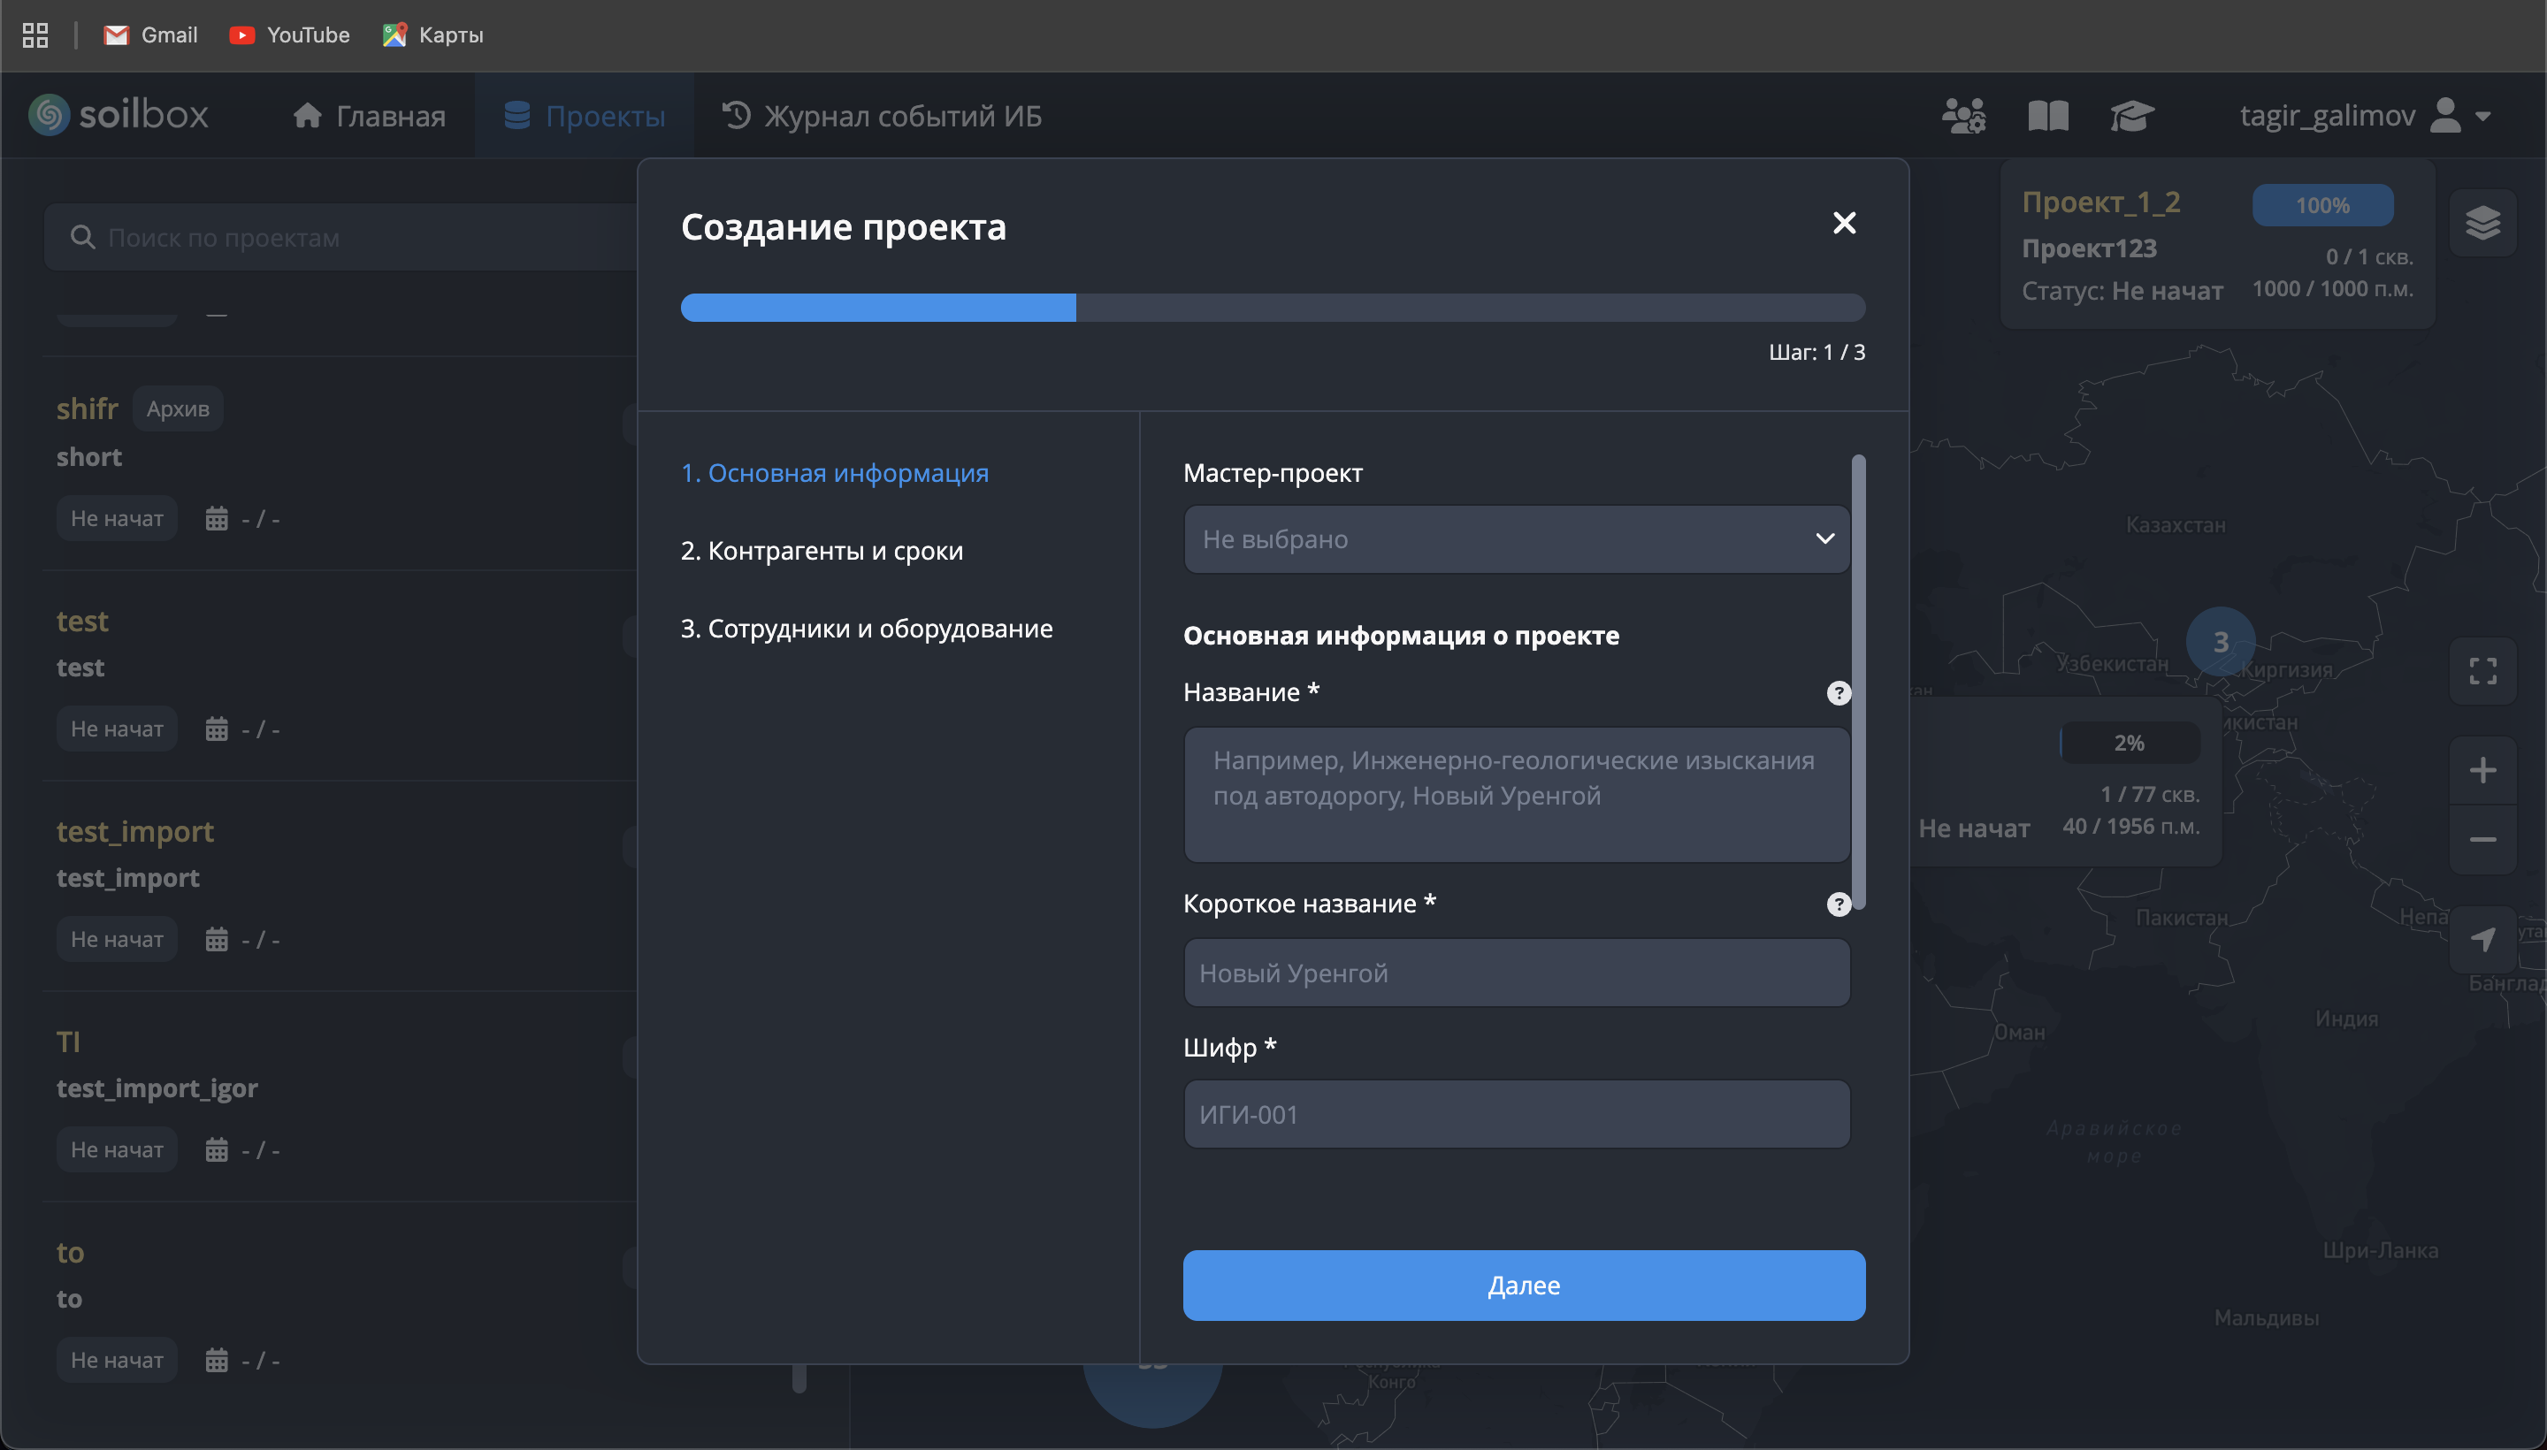Focus the Шифр input field
Screen dimensions: 2547x1450
1516,1114
